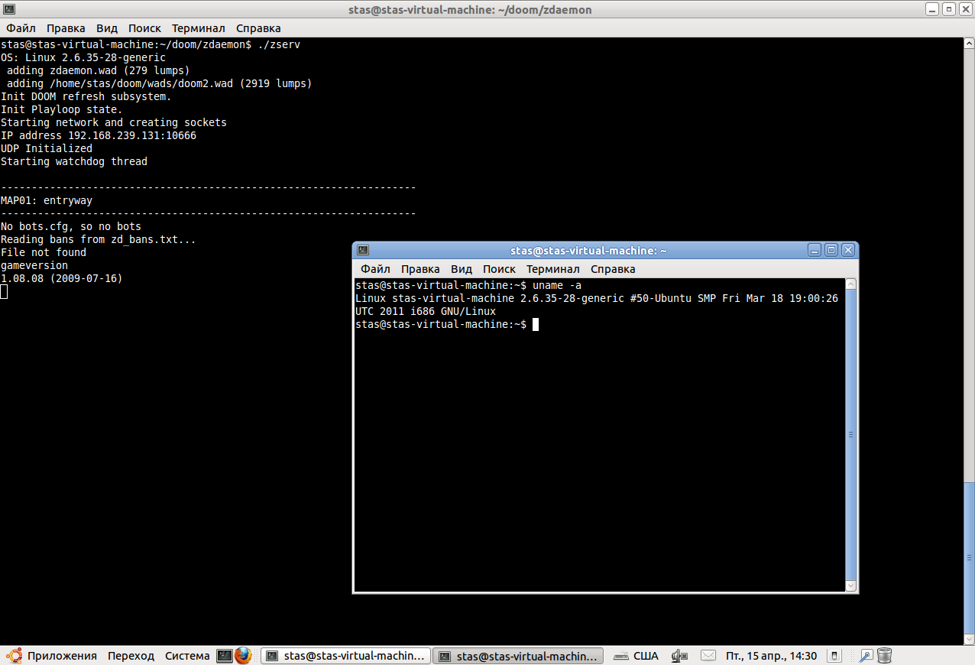
Task: Expand the Переход panel menu
Action: click(x=131, y=656)
